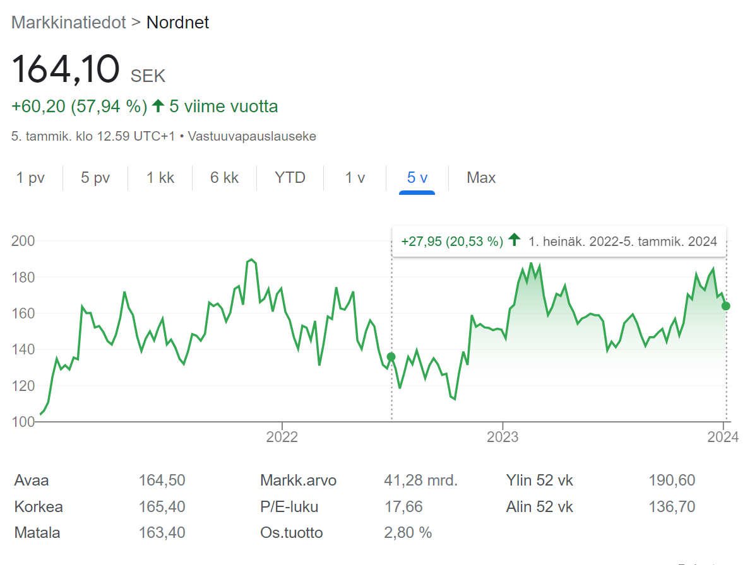Choose the YTD range tab

[290, 177]
